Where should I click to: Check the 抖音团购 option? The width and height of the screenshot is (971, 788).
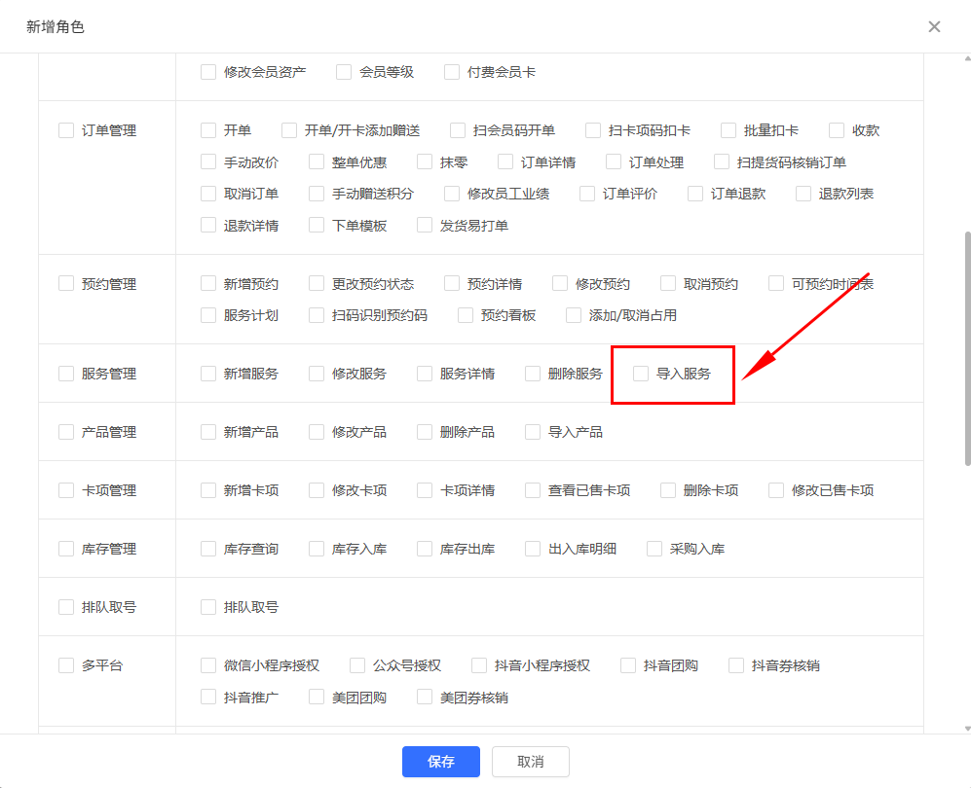[x=628, y=665]
